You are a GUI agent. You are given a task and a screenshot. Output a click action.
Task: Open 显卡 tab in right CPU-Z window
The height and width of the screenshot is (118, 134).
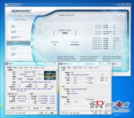click(x=91, y=68)
